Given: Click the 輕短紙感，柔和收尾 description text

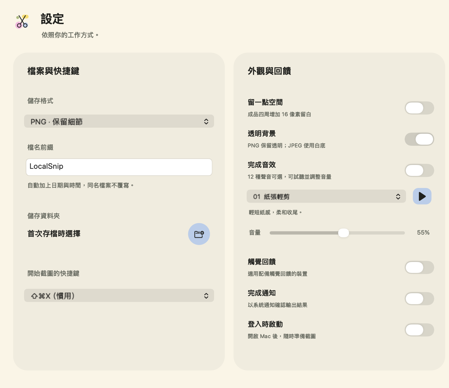Looking at the screenshot, I should pyautogui.click(x=275, y=212).
